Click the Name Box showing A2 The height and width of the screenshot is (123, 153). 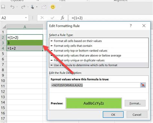point(14,18)
